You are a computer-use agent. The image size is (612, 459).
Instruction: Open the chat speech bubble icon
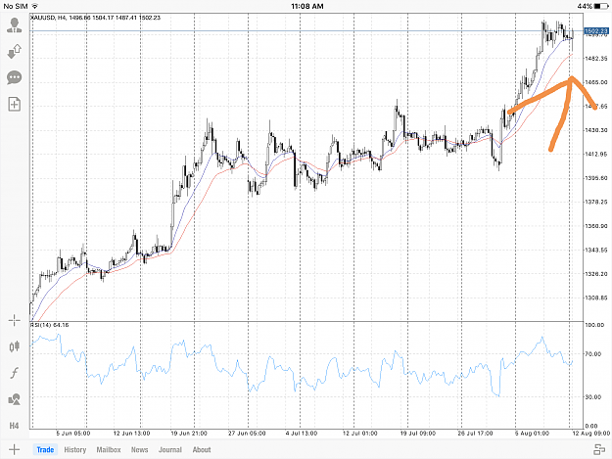click(15, 77)
